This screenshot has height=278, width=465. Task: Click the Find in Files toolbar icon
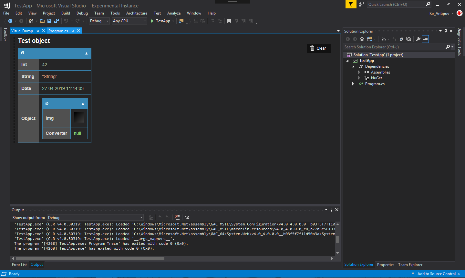(181, 21)
